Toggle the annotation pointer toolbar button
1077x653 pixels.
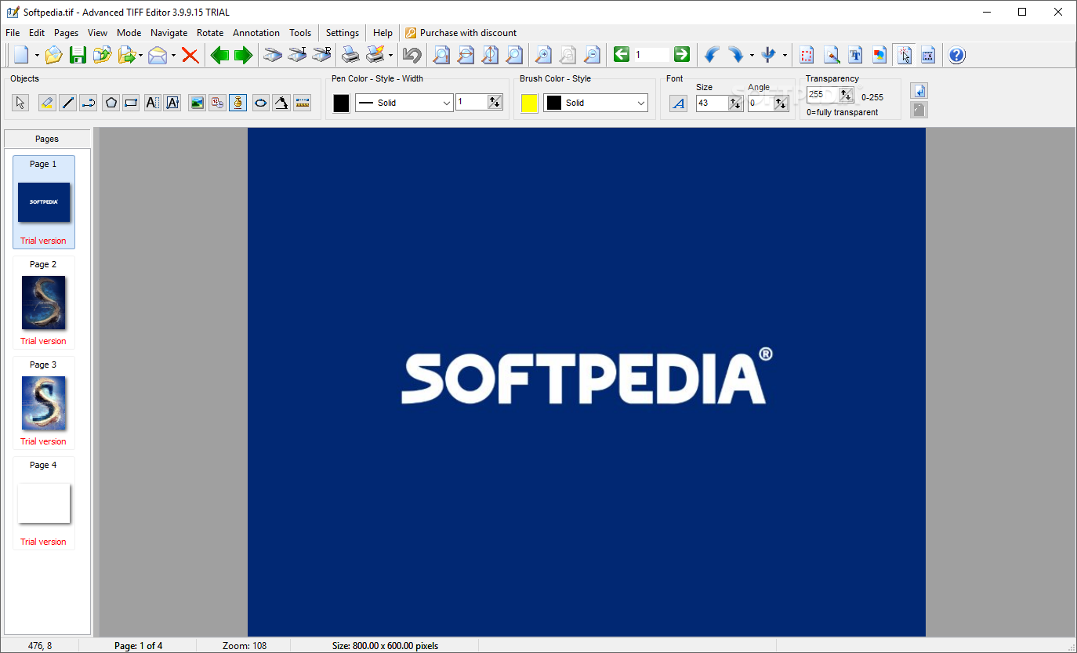coord(905,55)
